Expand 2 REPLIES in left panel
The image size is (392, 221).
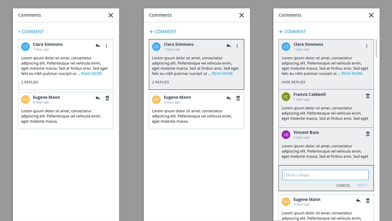(30, 82)
